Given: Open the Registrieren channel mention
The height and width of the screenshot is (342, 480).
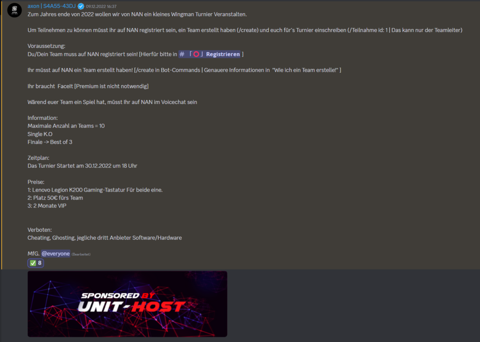Looking at the screenshot, I should tap(210, 54).
